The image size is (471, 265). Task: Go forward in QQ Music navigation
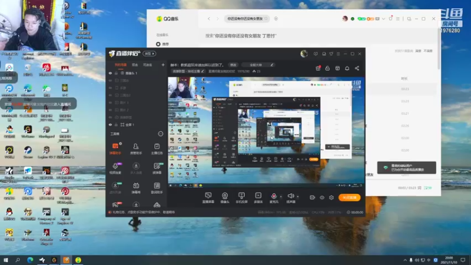pos(218,19)
